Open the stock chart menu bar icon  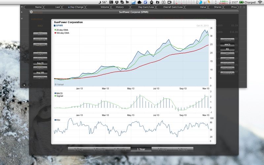[x=133, y=2]
